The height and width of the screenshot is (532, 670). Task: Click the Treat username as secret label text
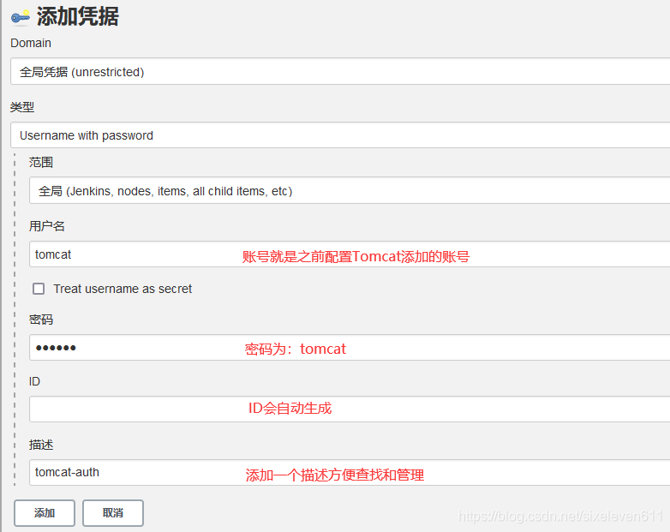(x=123, y=289)
